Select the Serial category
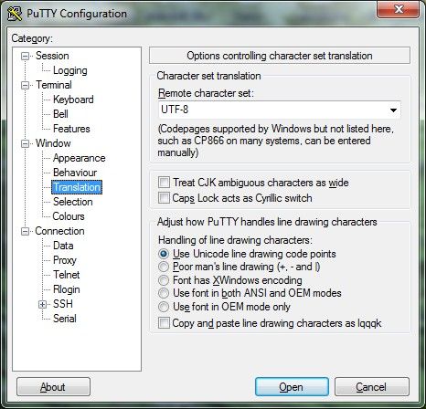 point(65,319)
